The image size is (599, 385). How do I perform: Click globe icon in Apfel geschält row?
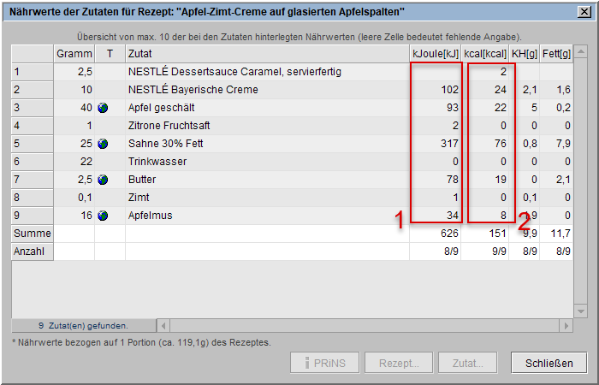point(103,108)
